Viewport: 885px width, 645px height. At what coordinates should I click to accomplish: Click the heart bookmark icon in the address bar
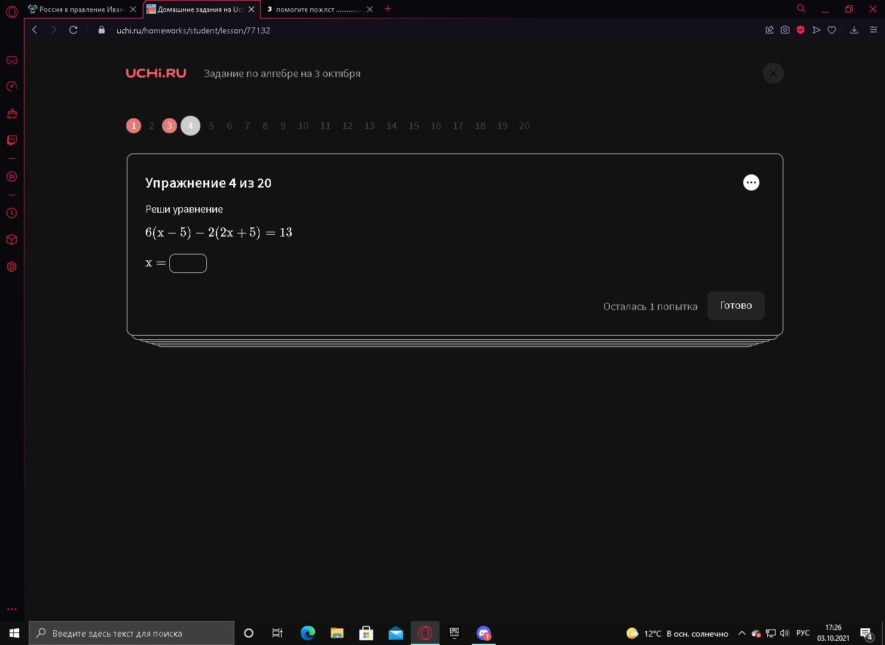831,30
